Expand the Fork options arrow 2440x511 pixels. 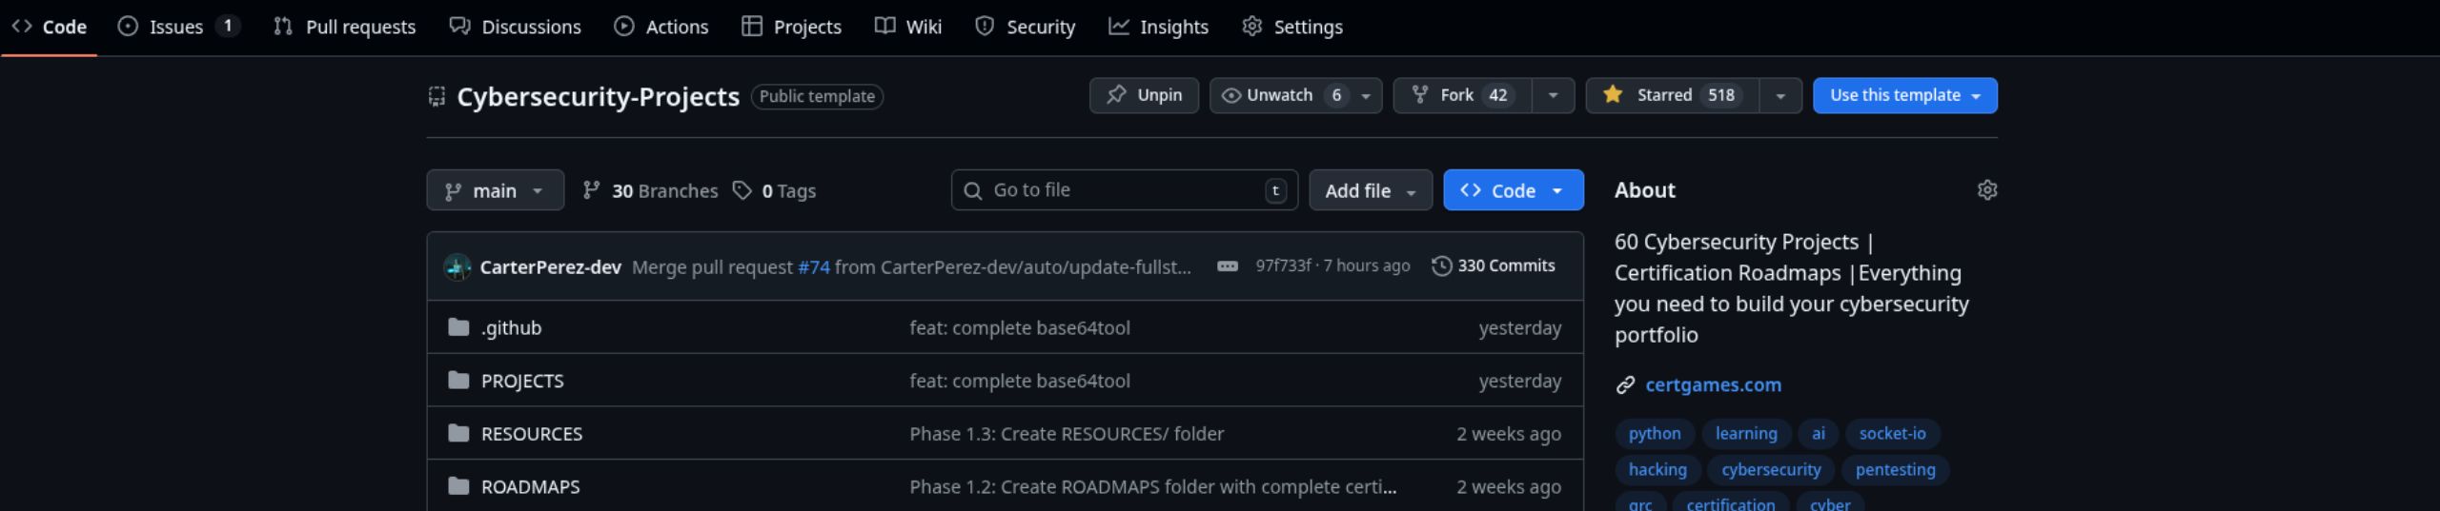tap(1553, 95)
